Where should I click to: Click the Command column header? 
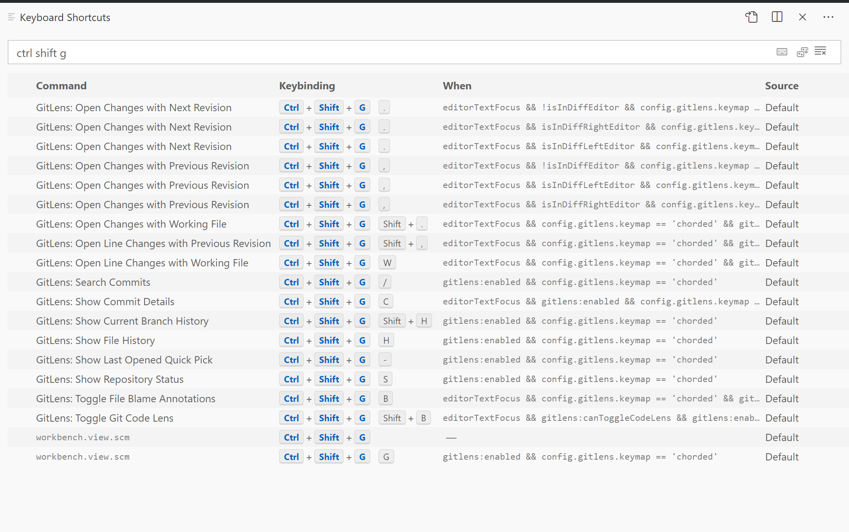(61, 86)
